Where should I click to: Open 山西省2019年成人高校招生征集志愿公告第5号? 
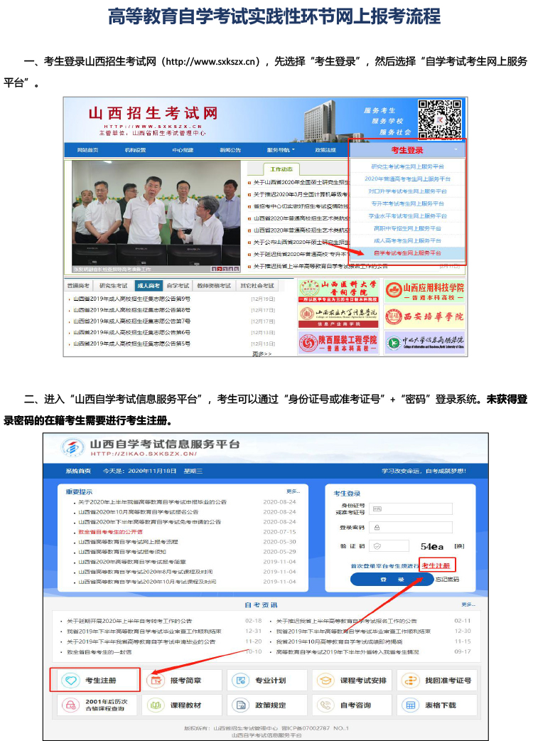131,344
